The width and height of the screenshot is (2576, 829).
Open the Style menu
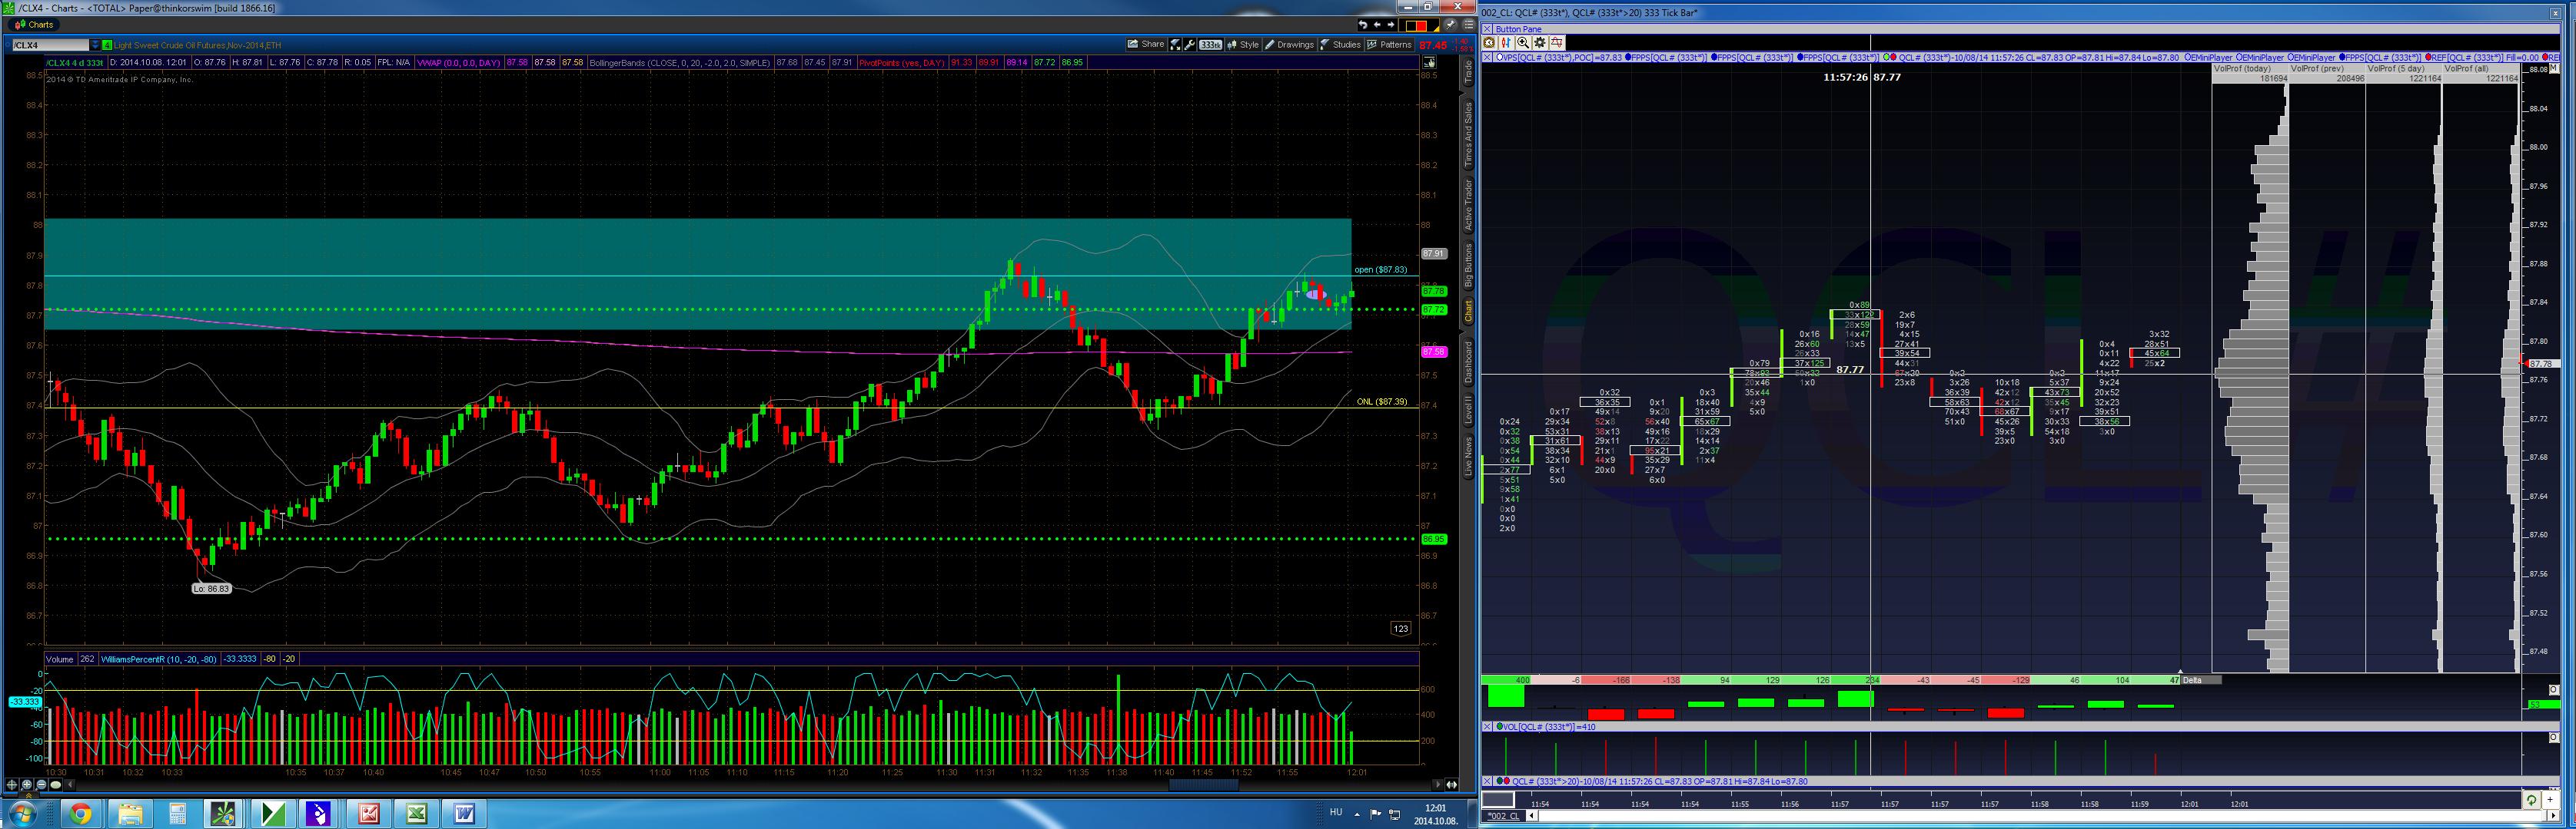[1244, 45]
